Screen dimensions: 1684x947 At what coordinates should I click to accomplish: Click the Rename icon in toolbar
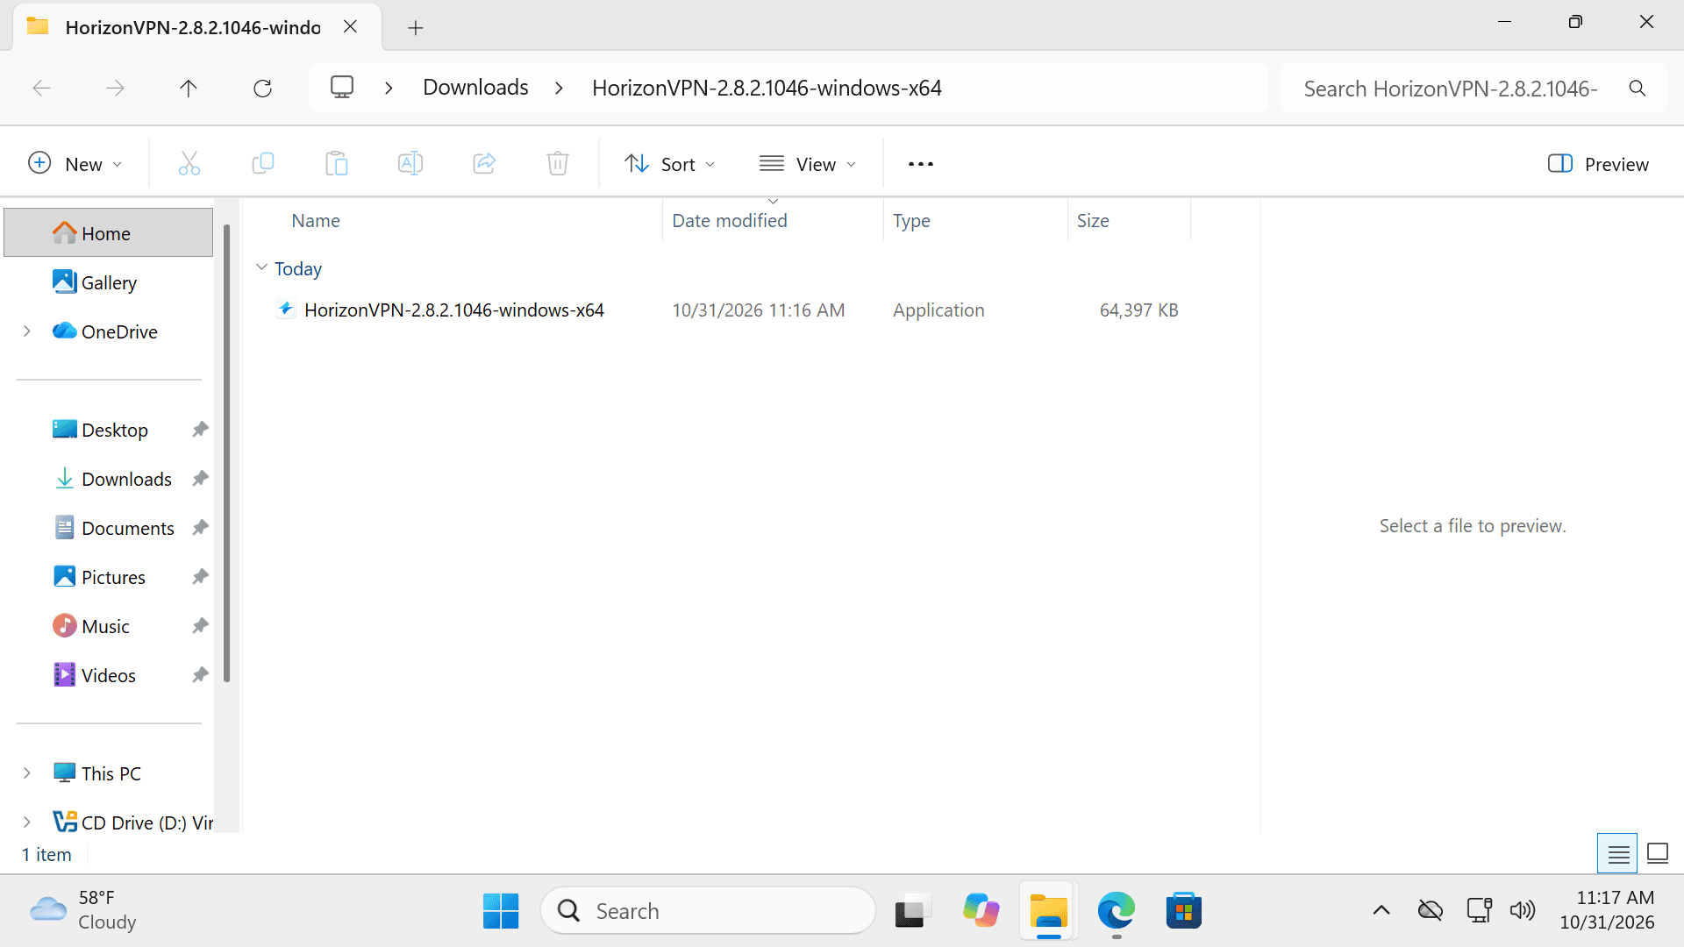(410, 164)
